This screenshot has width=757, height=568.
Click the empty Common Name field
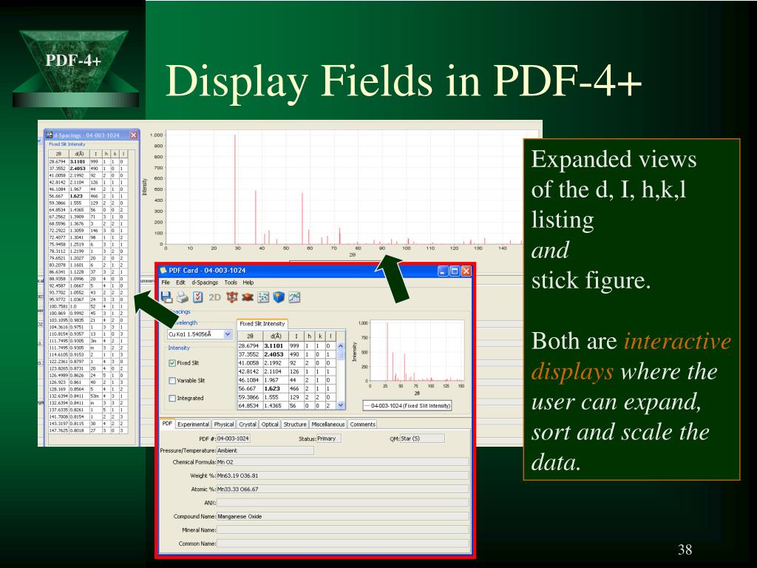click(343, 544)
